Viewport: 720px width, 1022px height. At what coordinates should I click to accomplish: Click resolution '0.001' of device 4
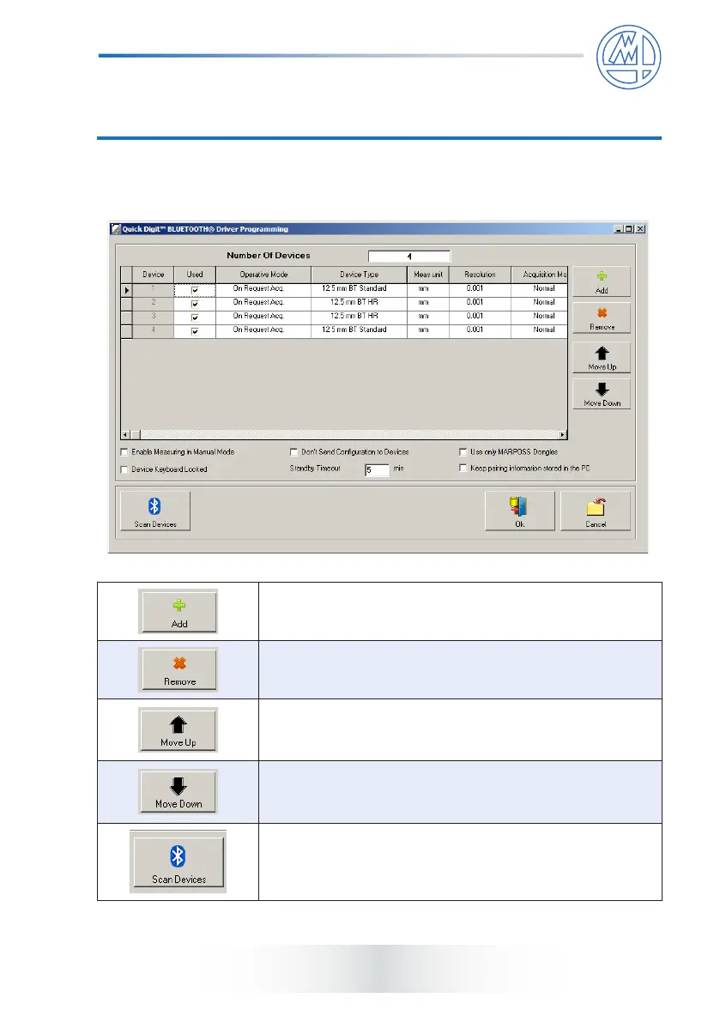click(x=481, y=330)
